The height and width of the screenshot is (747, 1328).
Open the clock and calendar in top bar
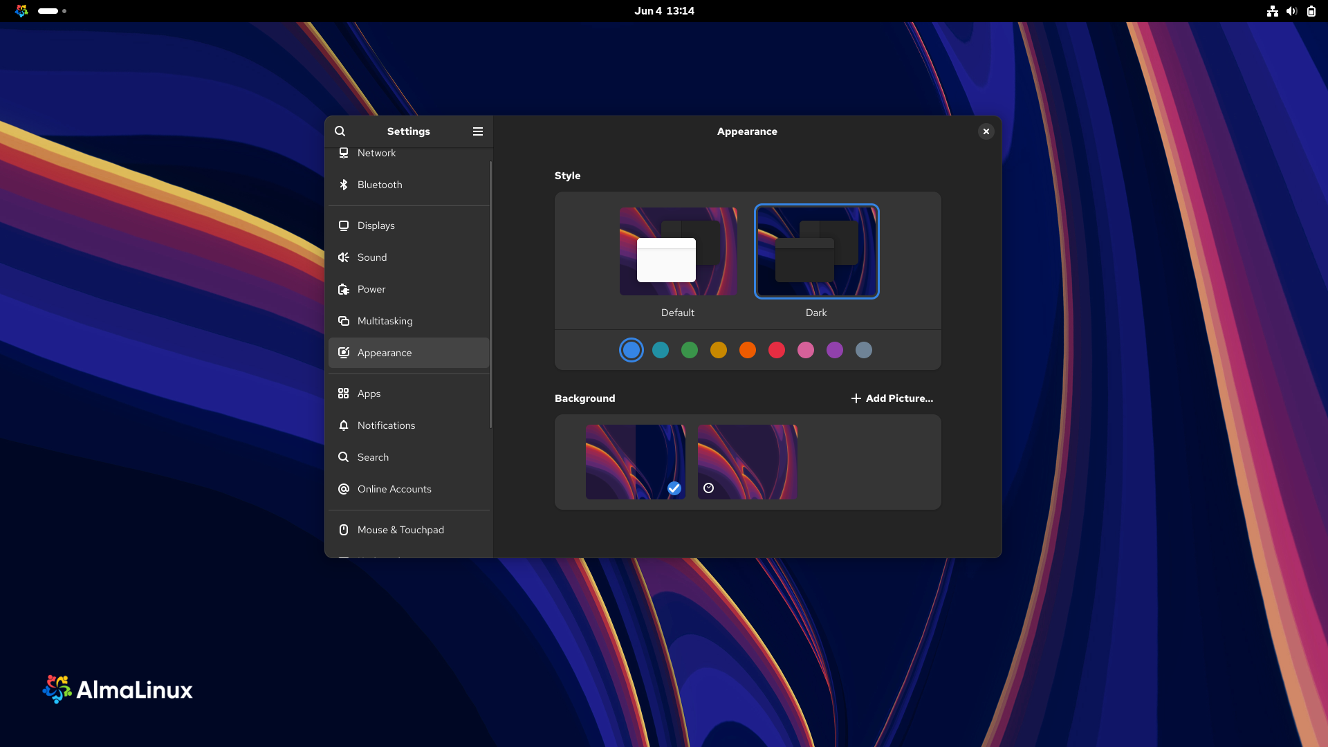665,11
